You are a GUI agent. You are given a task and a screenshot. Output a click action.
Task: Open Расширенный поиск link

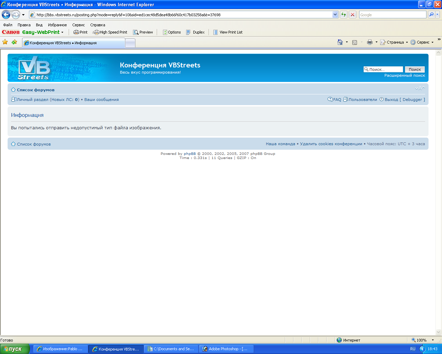coord(405,75)
